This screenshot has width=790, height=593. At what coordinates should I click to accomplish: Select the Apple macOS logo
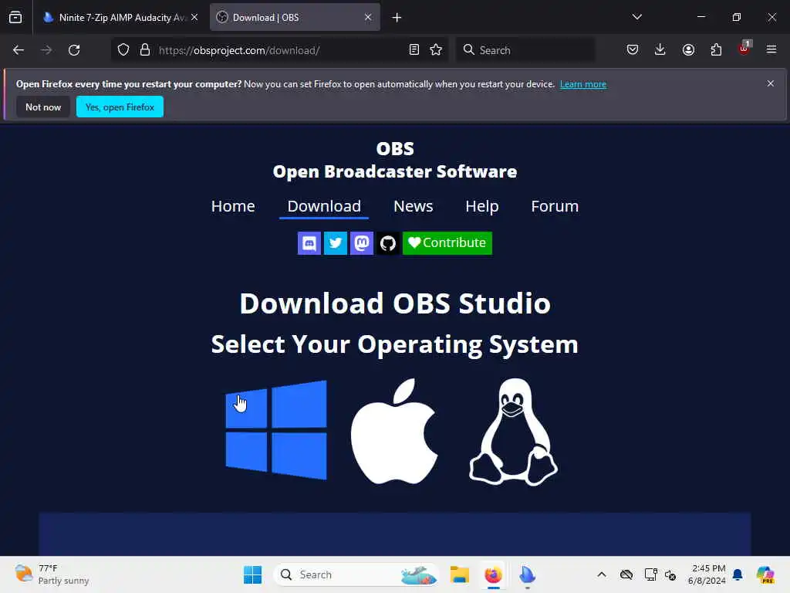394,431
